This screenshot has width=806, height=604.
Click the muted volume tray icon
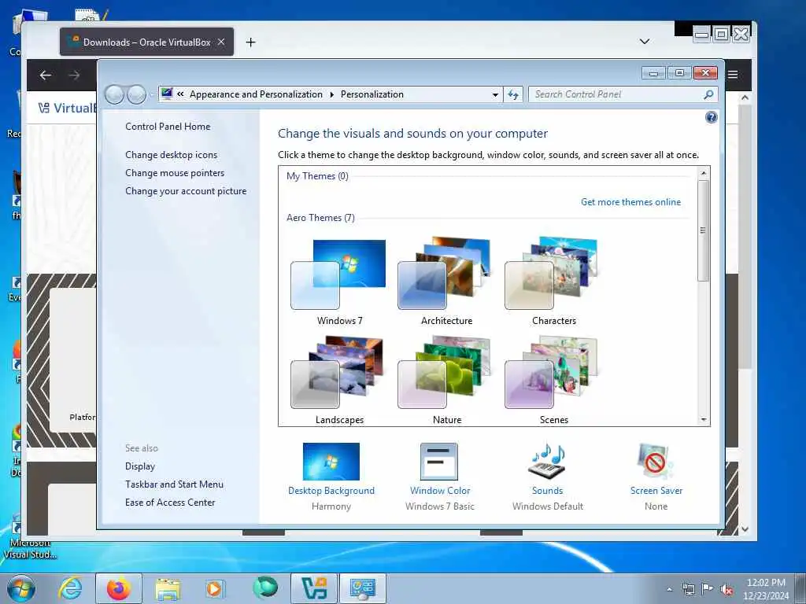(x=727, y=590)
